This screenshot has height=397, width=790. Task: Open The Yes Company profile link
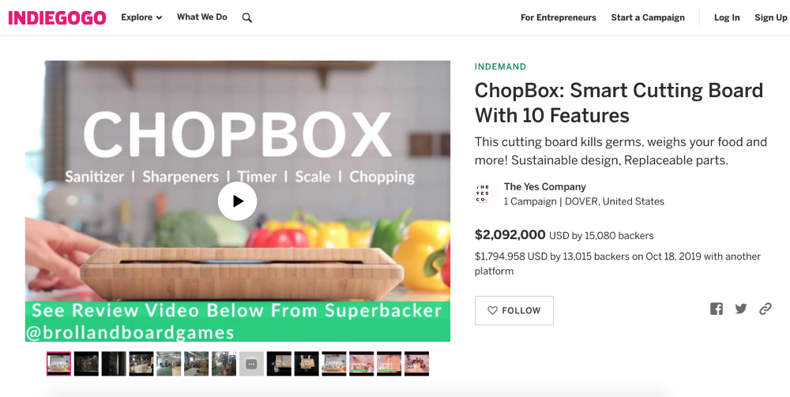(544, 187)
